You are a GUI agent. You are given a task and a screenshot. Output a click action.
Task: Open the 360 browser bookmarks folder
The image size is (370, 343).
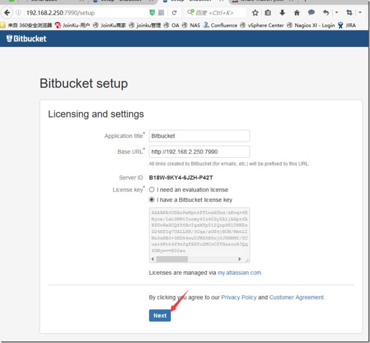coord(26,25)
